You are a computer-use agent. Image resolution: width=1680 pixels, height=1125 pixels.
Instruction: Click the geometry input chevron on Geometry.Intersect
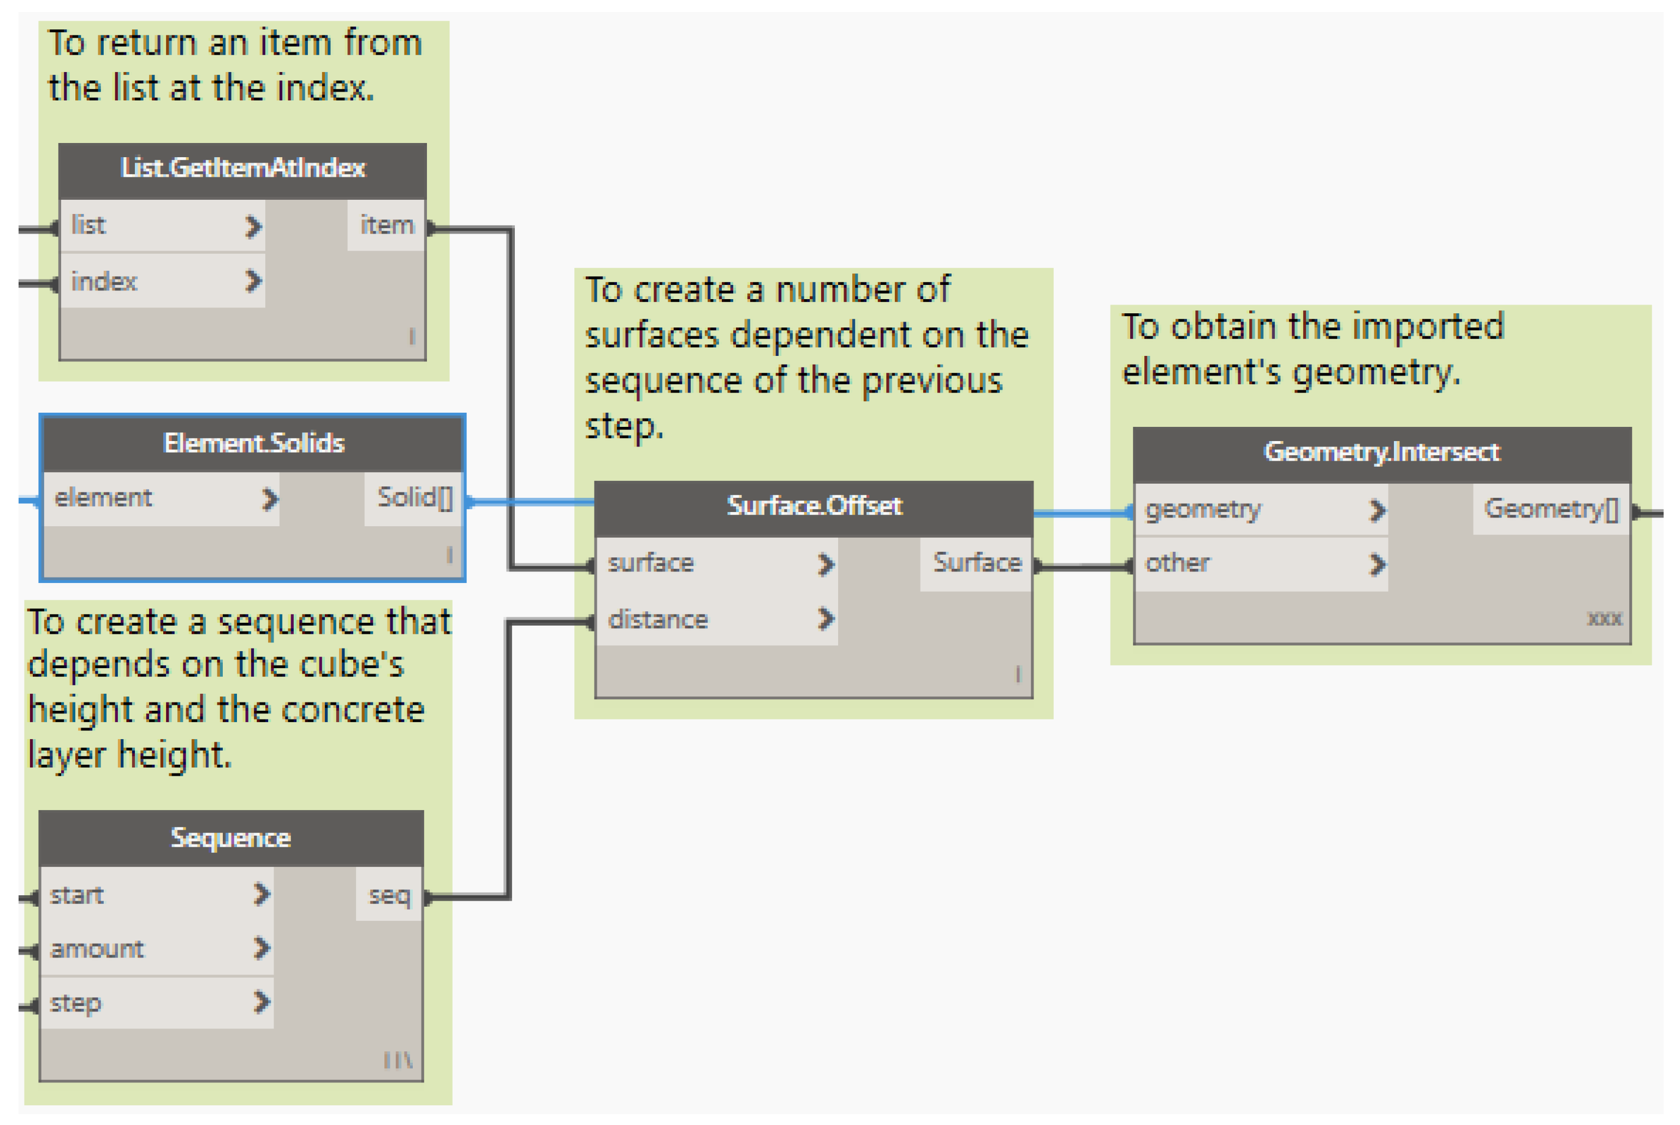click(x=1376, y=510)
